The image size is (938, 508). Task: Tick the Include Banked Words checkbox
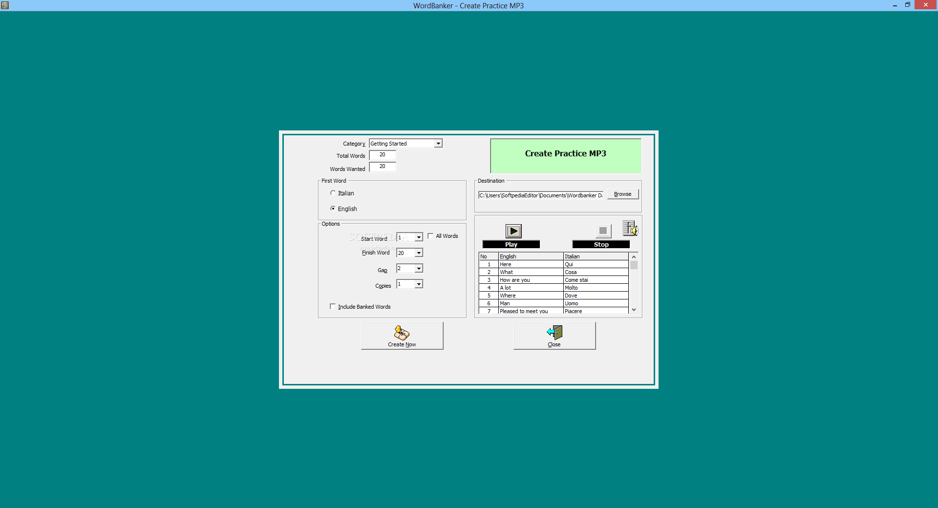[x=333, y=307]
